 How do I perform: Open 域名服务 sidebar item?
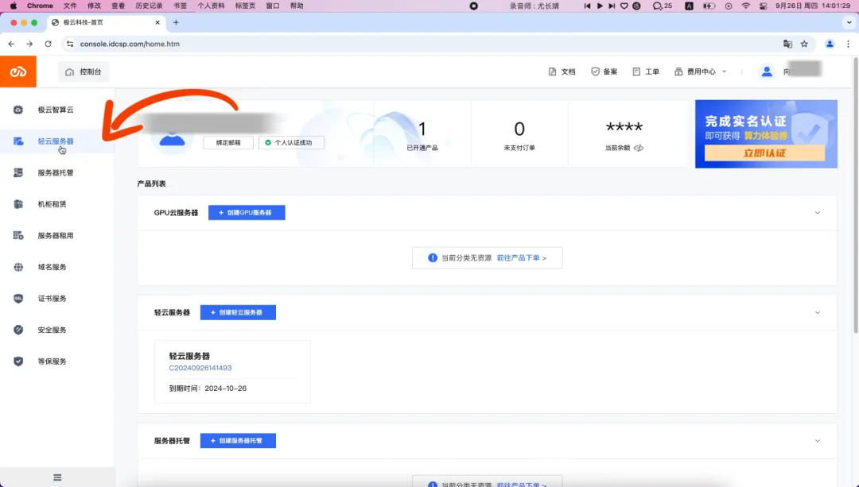point(52,267)
